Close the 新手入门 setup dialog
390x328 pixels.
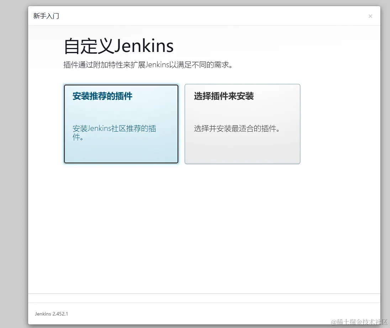point(370,16)
